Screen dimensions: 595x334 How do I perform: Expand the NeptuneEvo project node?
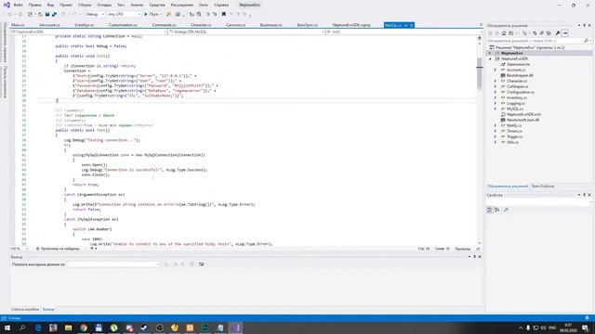click(490, 53)
